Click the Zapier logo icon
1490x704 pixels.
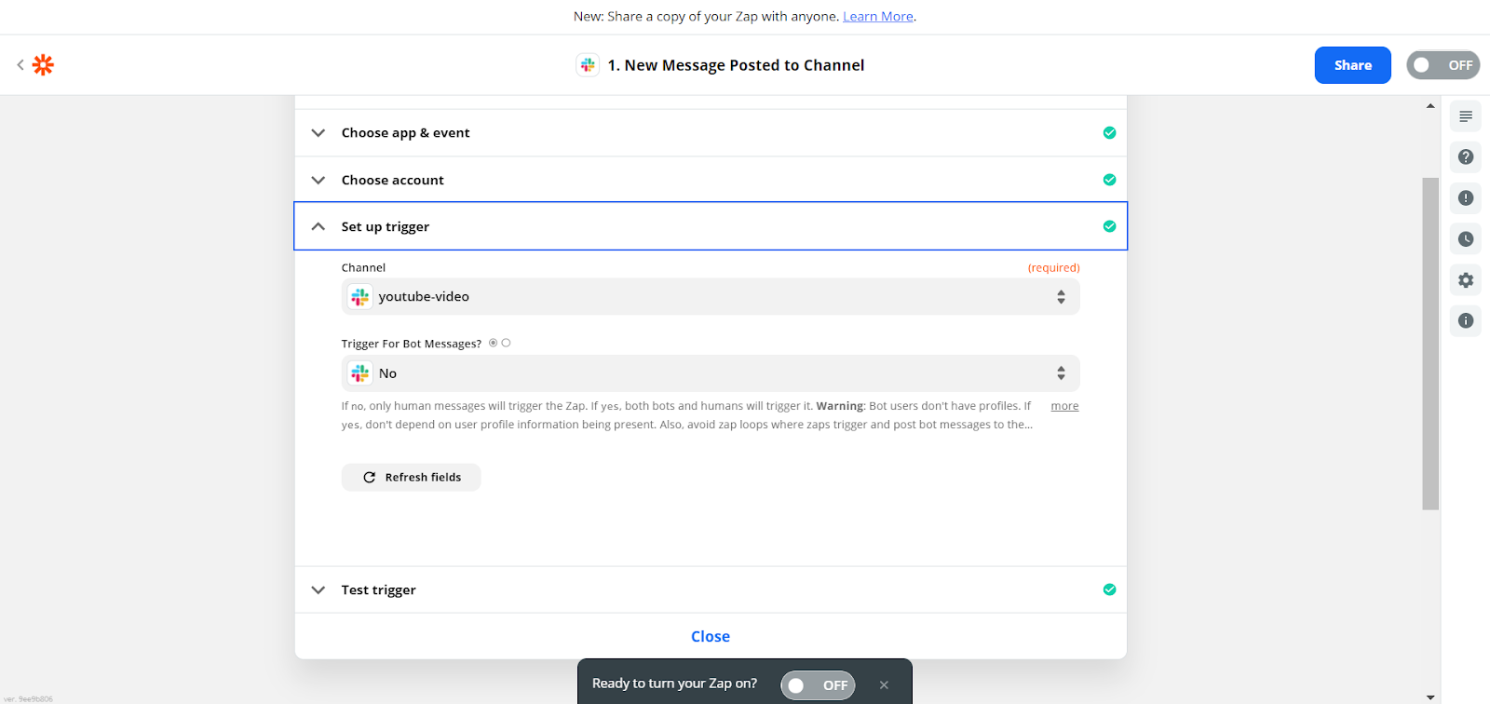[x=43, y=65]
